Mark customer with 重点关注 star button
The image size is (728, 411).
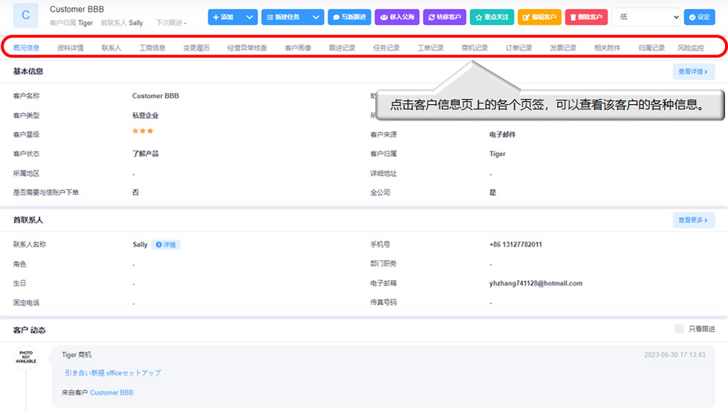[492, 17]
